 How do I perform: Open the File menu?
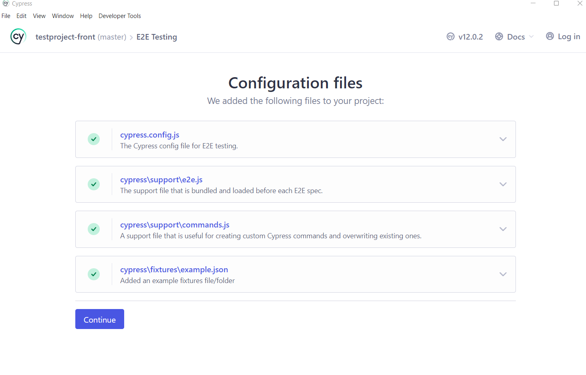pyautogui.click(x=6, y=16)
